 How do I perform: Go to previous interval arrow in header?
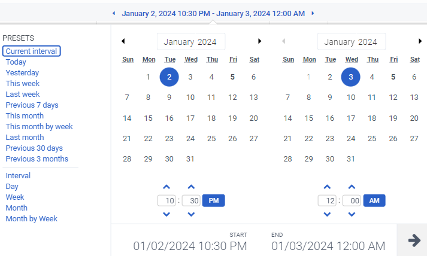click(x=114, y=13)
